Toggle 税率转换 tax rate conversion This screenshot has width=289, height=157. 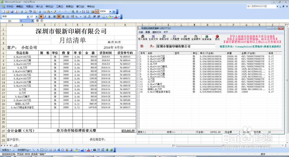tap(207, 38)
